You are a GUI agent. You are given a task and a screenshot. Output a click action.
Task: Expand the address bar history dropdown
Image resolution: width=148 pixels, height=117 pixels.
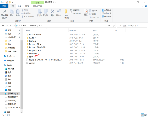(109, 26)
